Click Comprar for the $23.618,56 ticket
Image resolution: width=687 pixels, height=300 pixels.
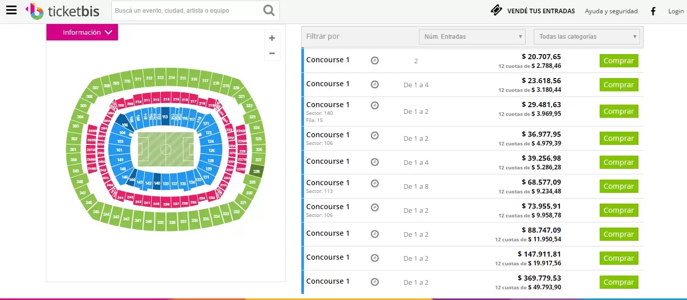tap(619, 85)
